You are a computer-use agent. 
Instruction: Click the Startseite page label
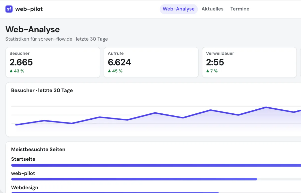(23, 159)
